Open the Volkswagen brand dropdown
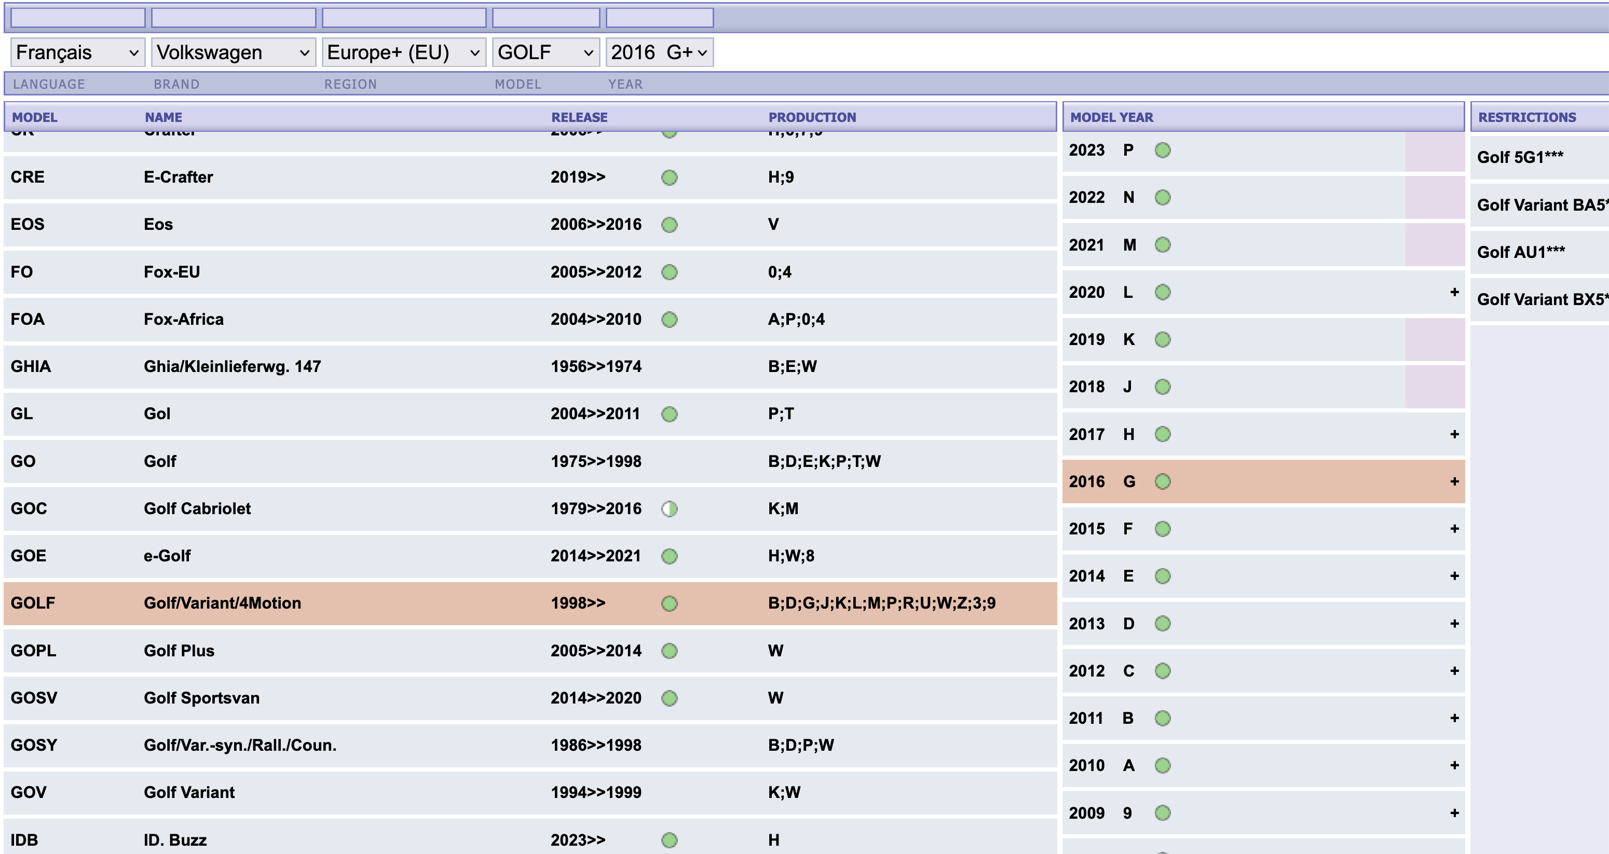The height and width of the screenshot is (854, 1609). [x=234, y=52]
